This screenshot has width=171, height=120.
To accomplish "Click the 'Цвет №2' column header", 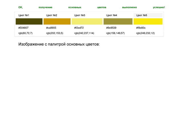I will click(52, 15).
